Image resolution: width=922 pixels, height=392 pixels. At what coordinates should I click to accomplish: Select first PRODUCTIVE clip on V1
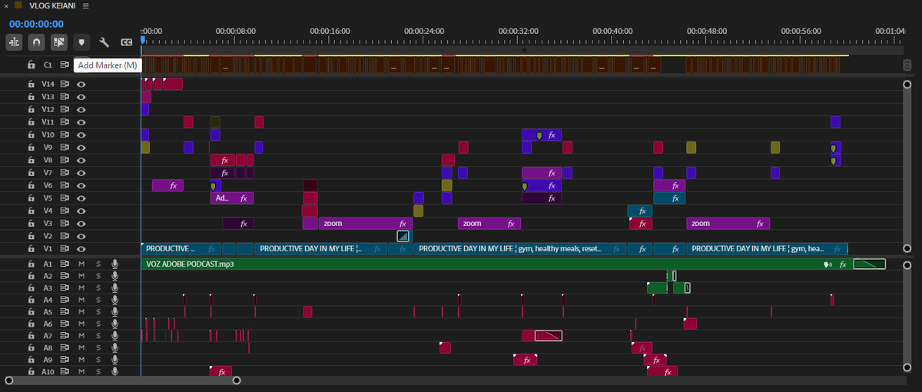pos(181,249)
